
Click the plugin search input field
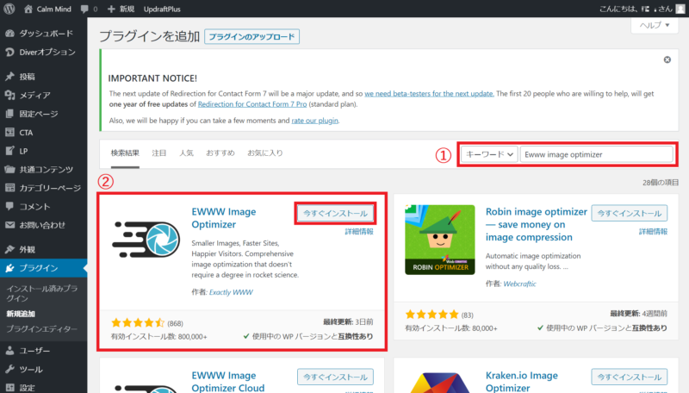pos(596,154)
